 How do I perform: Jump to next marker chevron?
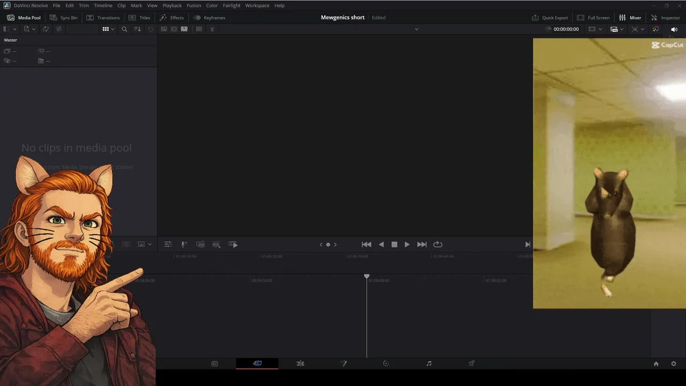click(x=335, y=244)
